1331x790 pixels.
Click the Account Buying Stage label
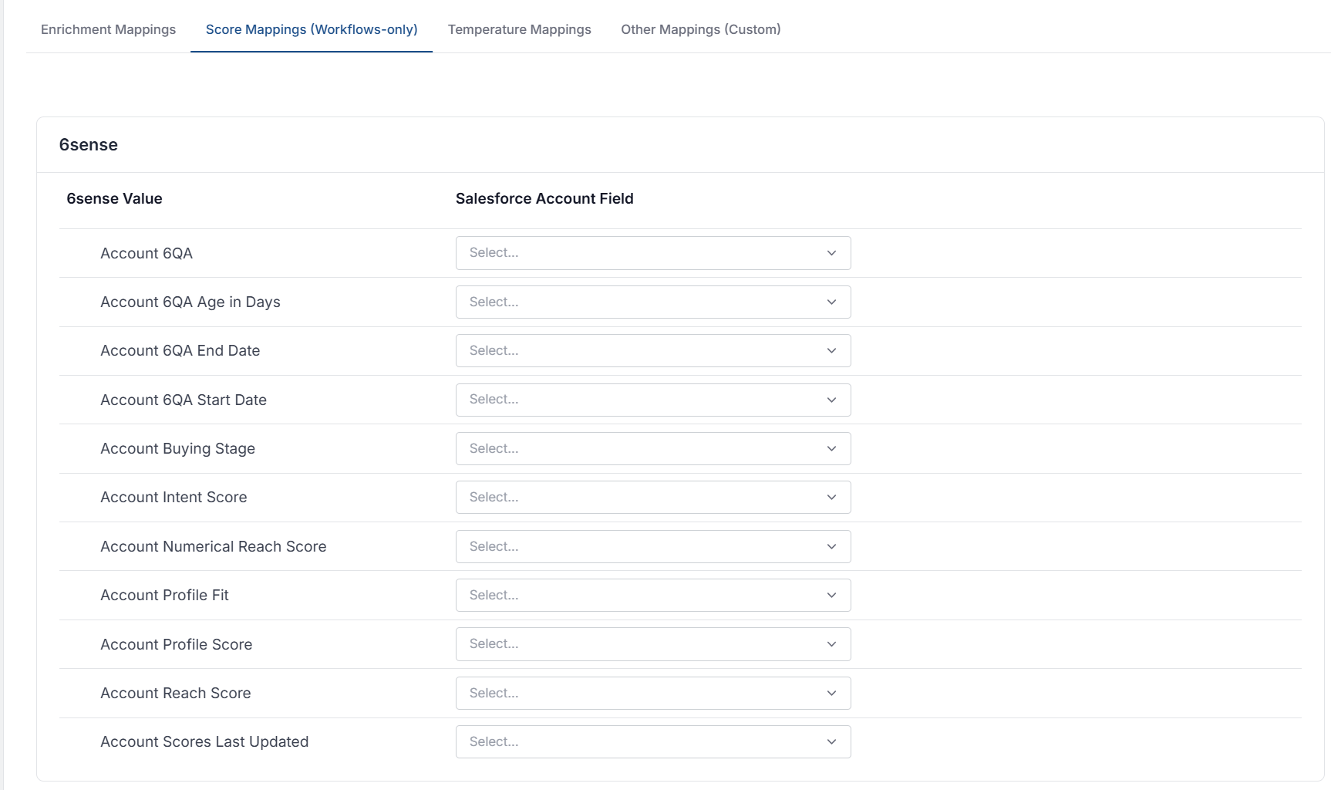pyautogui.click(x=177, y=449)
